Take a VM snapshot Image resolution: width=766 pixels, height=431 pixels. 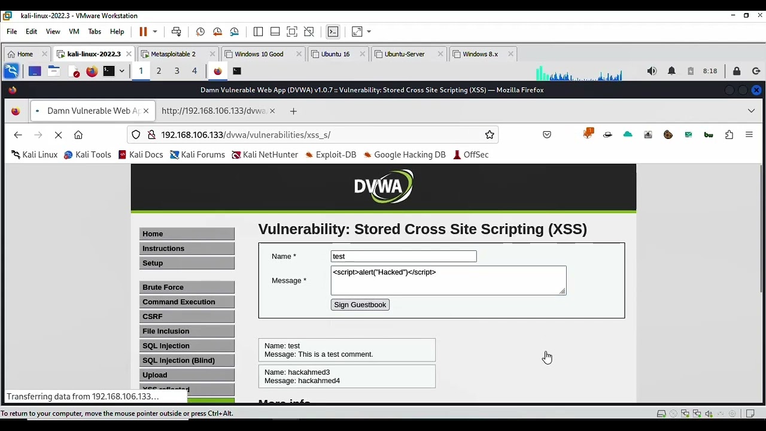[200, 32]
